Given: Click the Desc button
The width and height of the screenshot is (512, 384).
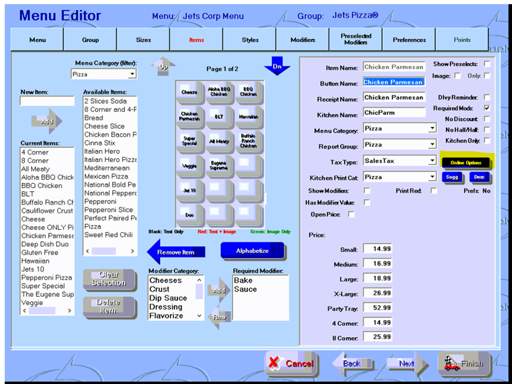Looking at the screenshot, I should pos(479,177).
